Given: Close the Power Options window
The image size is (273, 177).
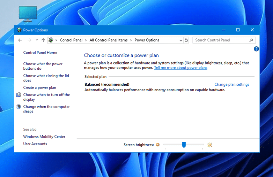Looking at the screenshot, I should [252, 30].
